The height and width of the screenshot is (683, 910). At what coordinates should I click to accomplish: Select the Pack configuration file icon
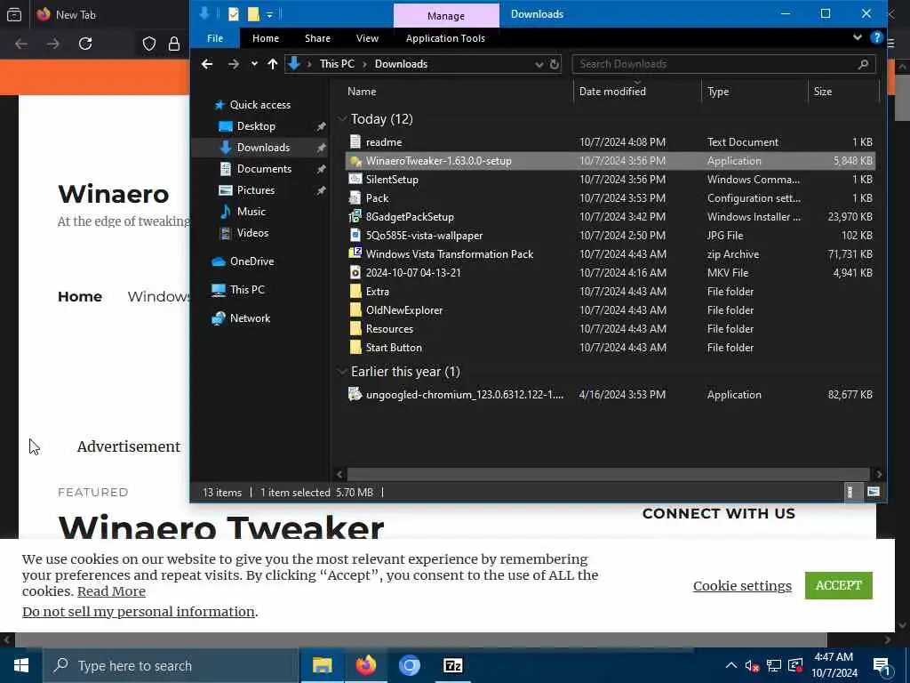pos(355,198)
